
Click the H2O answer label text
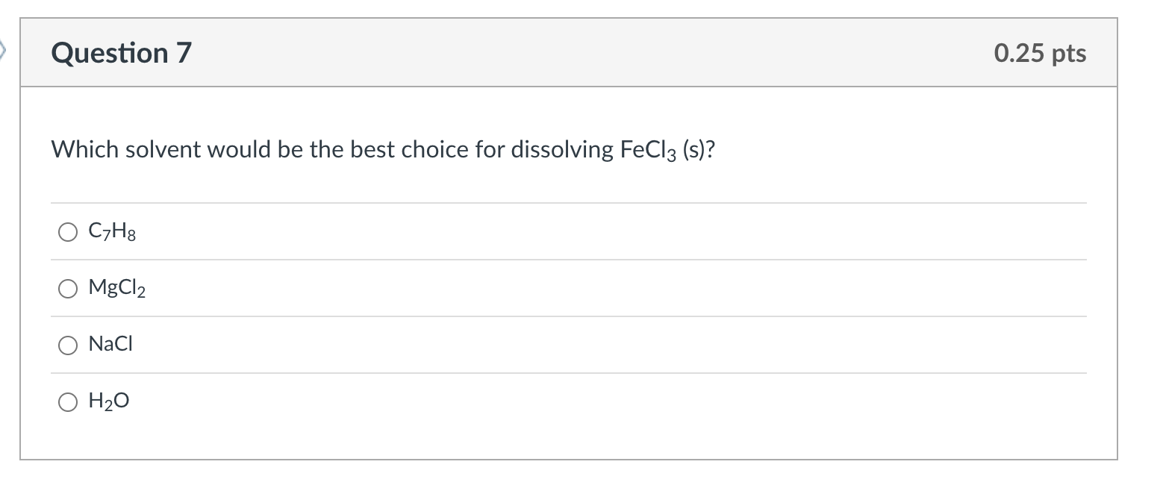pos(109,402)
